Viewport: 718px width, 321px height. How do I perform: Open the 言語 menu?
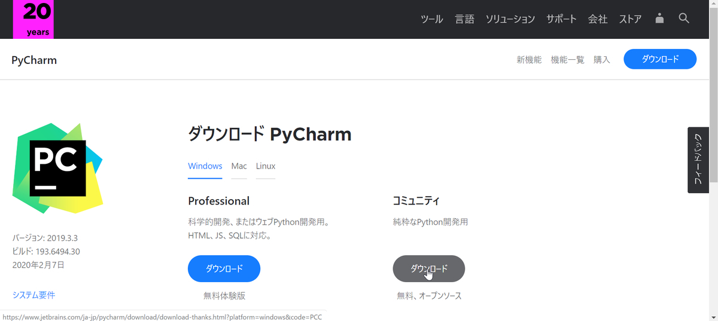coord(465,19)
